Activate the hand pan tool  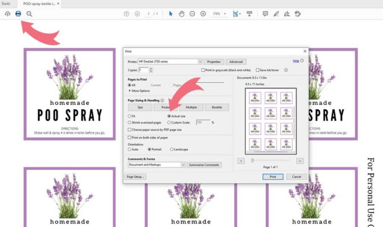point(181,14)
